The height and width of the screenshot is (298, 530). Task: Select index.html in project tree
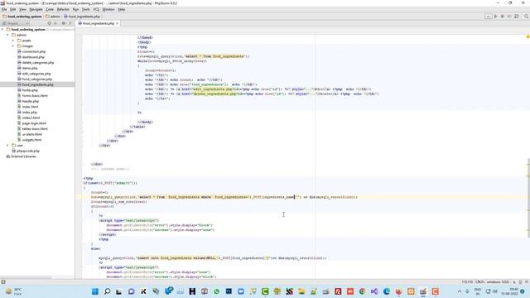27,107
